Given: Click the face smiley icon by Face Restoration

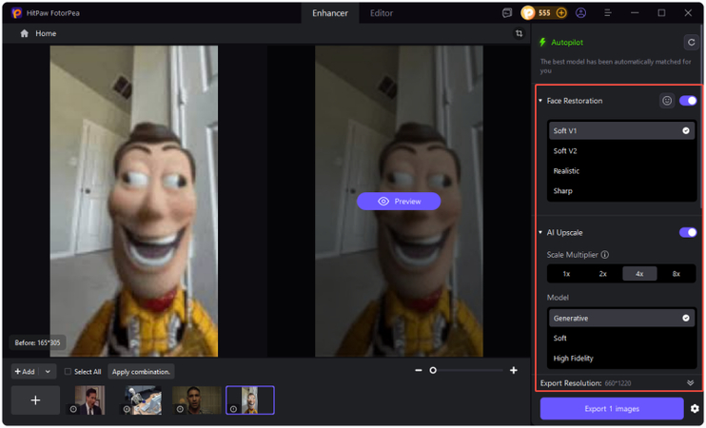Looking at the screenshot, I should [667, 101].
